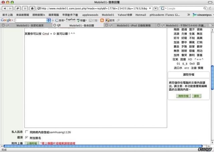Viewport: 214px width, 152px height.
Task: Close the Mobile01-iPod 自動販賣機 tab
Action: point(107,25)
